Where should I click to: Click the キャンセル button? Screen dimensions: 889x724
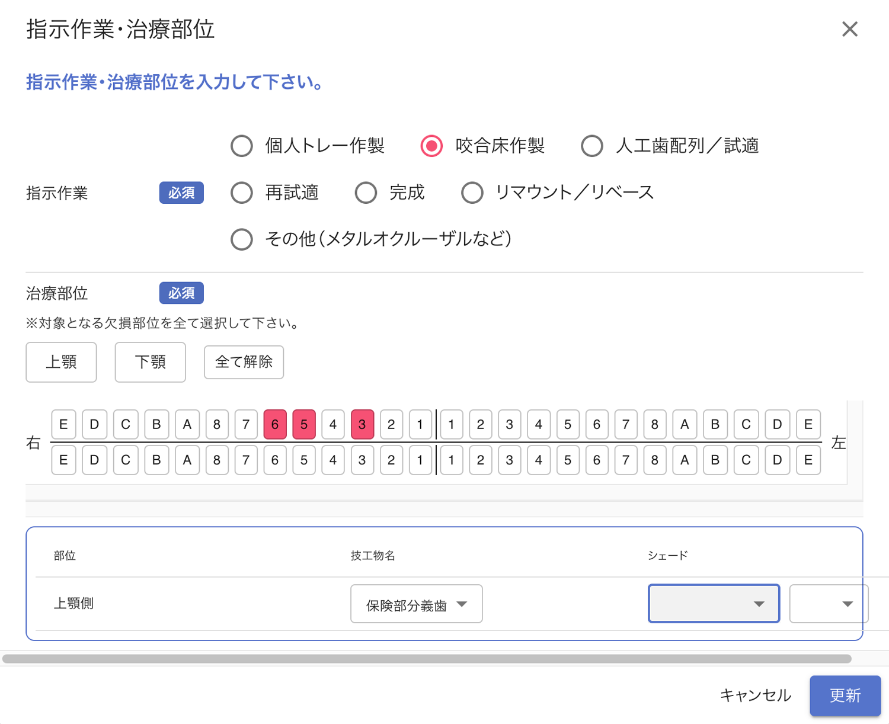click(755, 696)
